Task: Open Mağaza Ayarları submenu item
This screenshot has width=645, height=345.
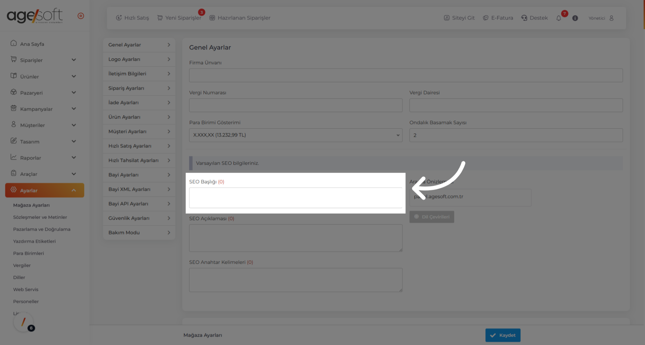Action: coord(31,205)
